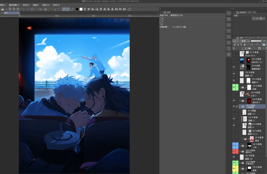Click the New Vector Layer icon
Viewport: 267px width, 174px height.
[246, 48]
